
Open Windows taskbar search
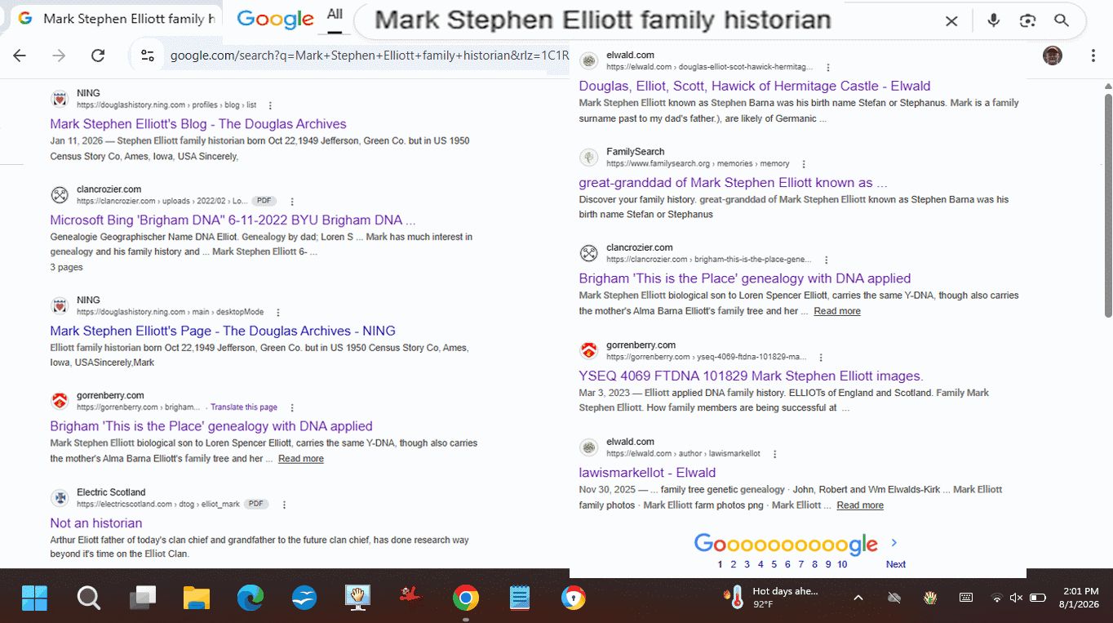88,599
